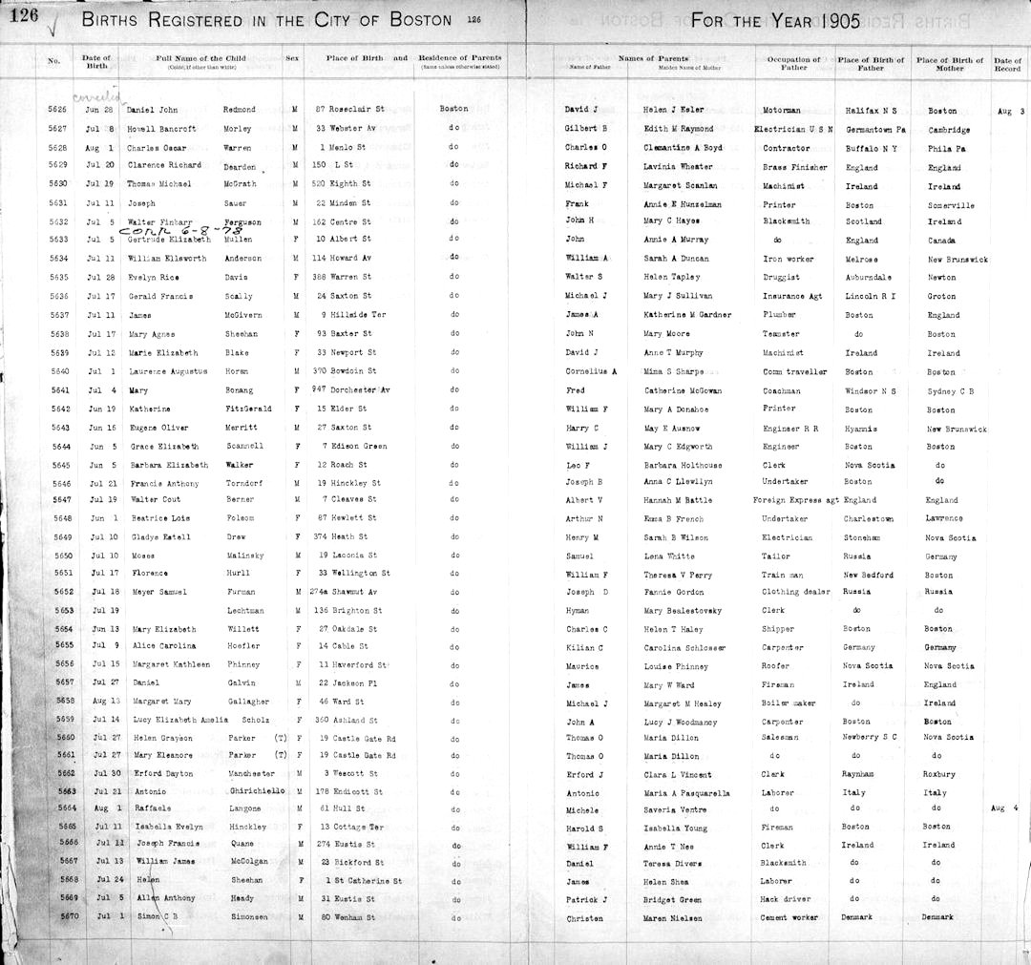Select birthplace "Lincoln R I"

click(x=871, y=296)
